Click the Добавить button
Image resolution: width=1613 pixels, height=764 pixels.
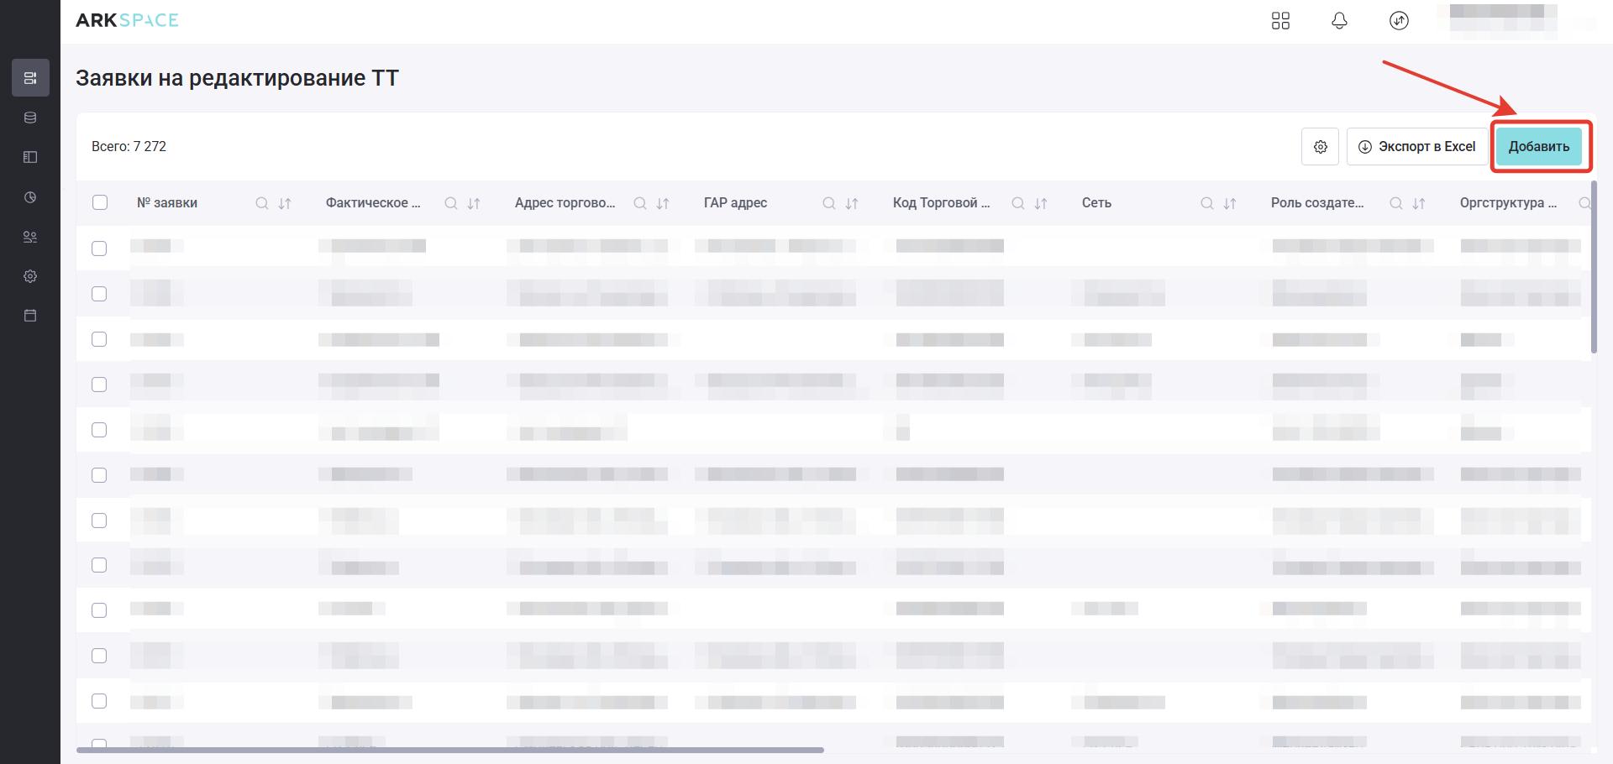pyautogui.click(x=1538, y=147)
